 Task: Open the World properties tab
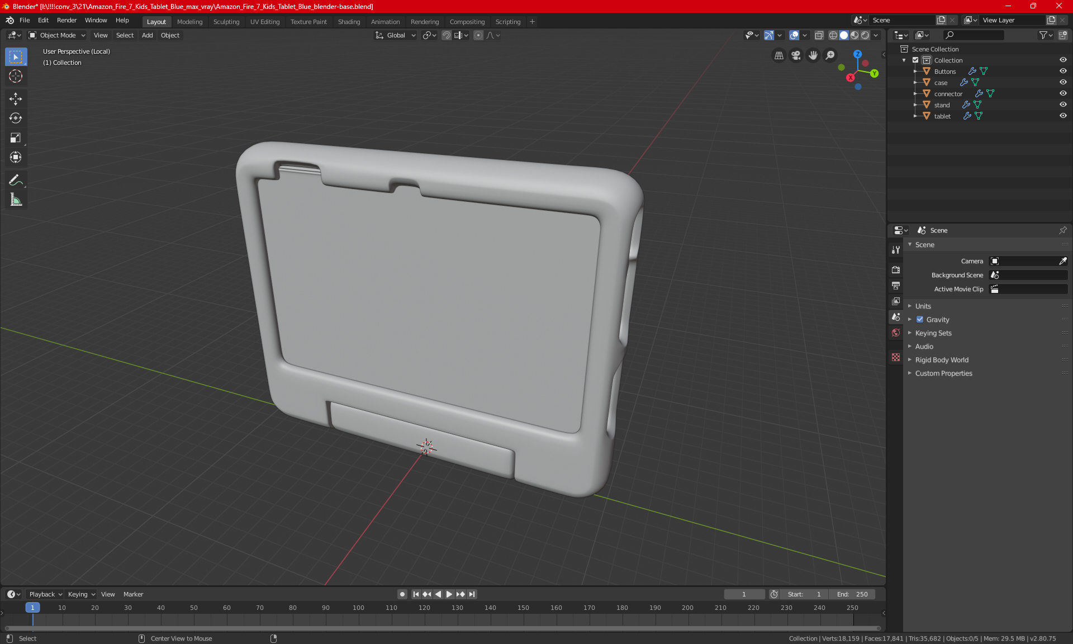pos(896,333)
